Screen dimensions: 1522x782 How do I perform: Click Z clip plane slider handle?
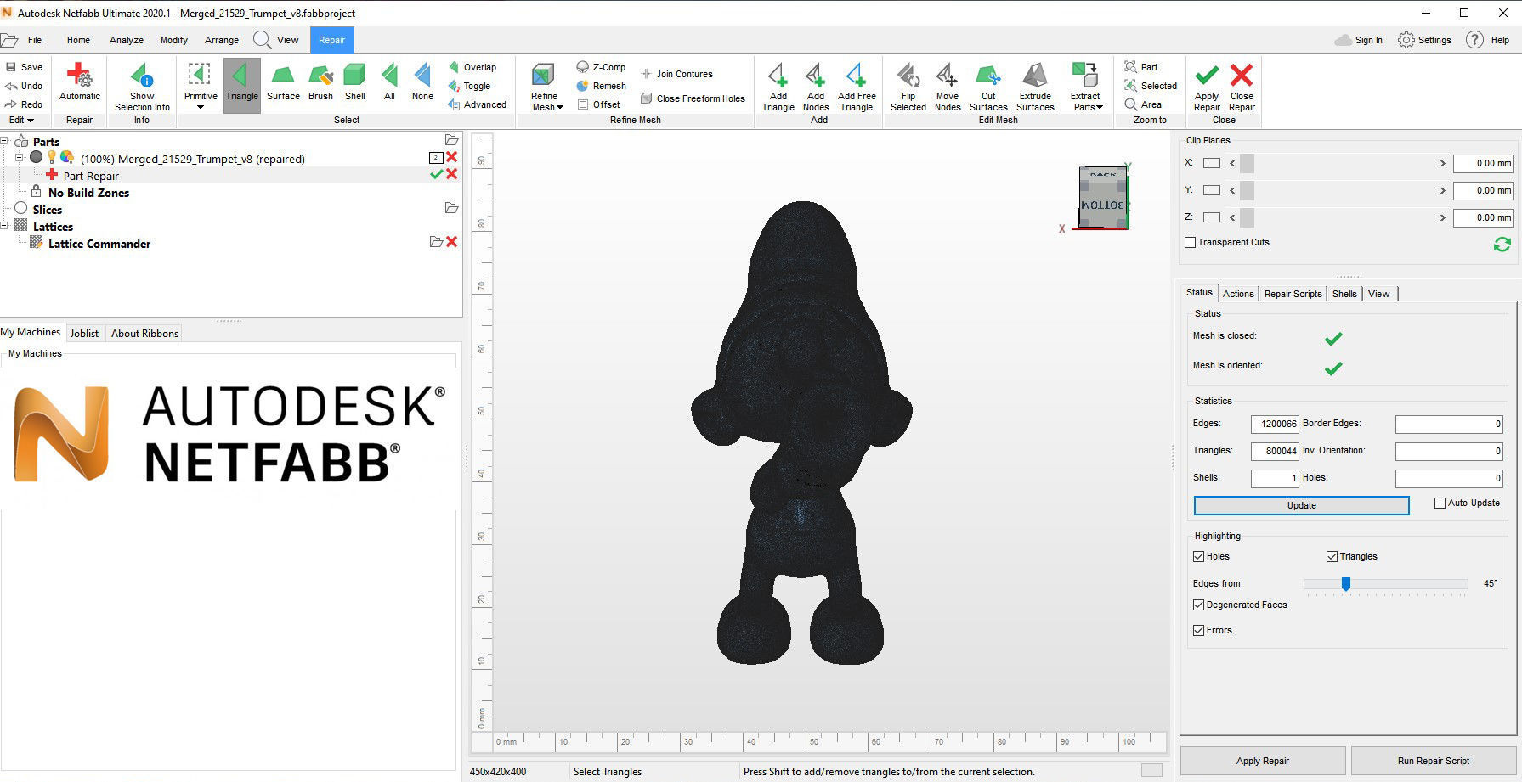1247,217
